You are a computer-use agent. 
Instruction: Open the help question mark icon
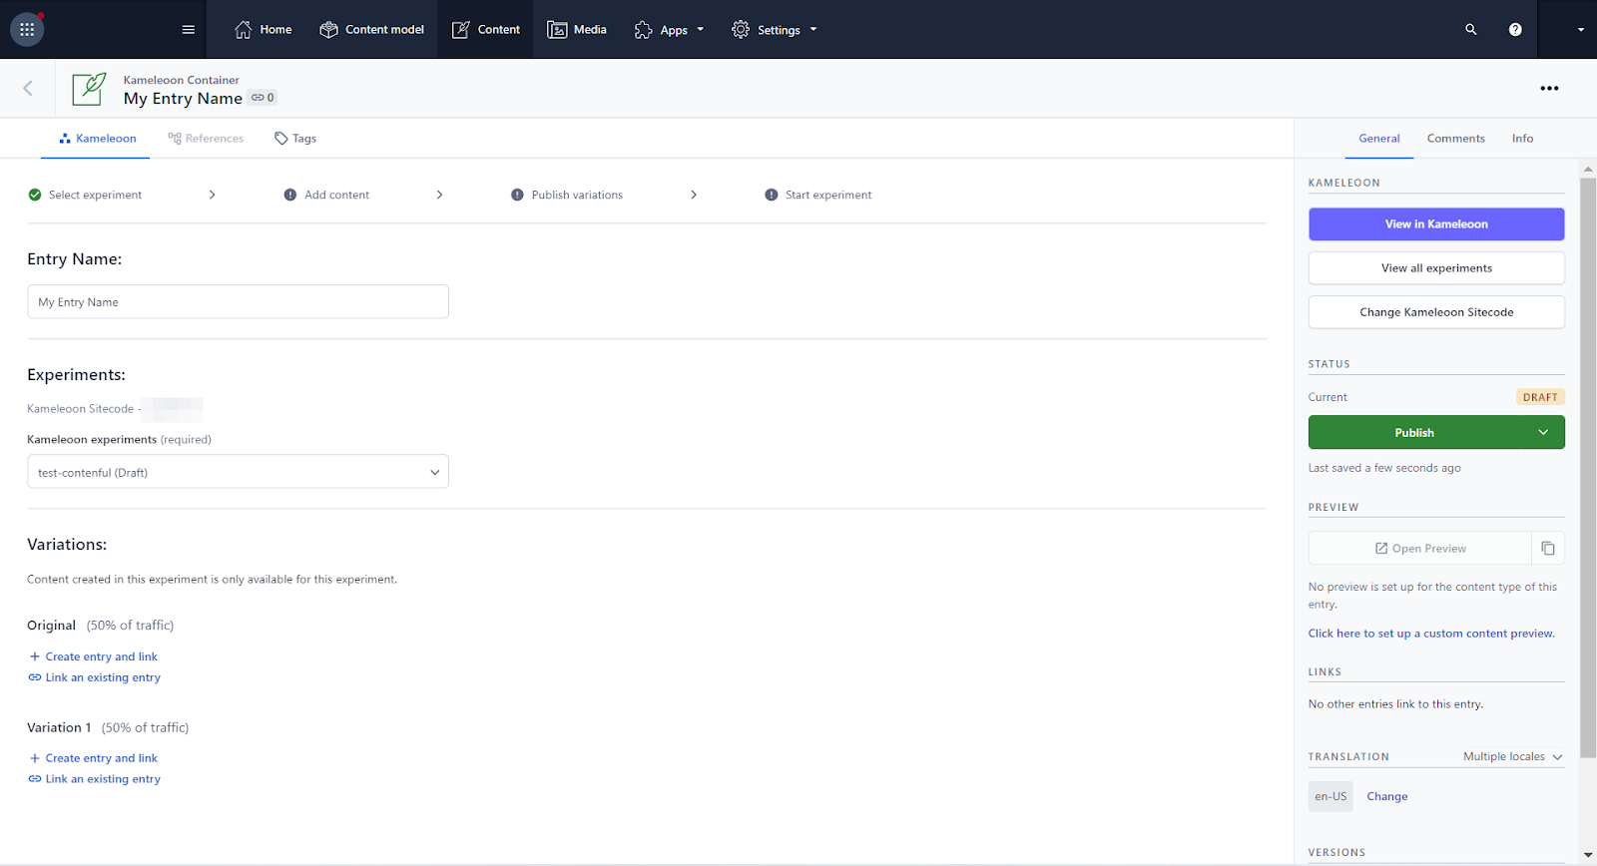tap(1515, 30)
